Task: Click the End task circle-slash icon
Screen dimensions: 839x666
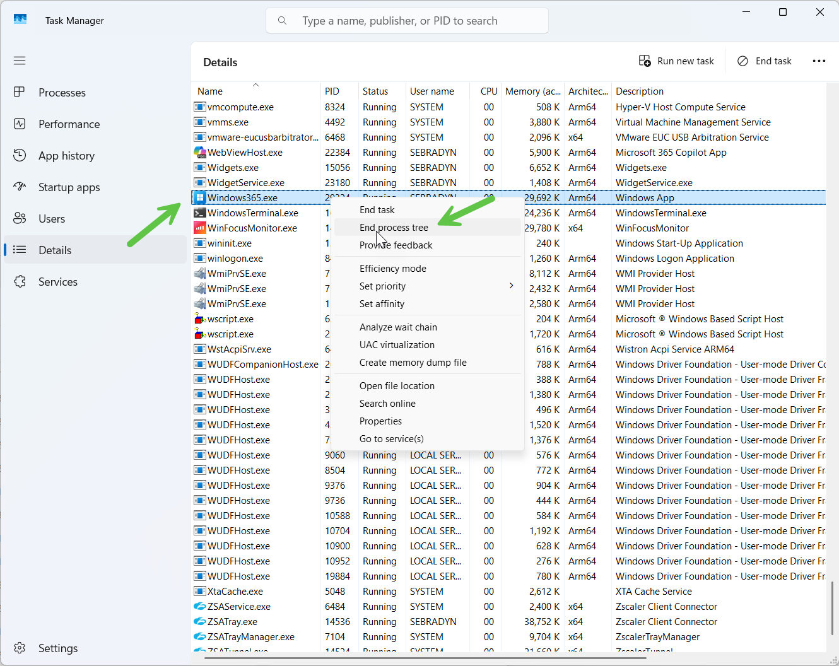Action: (743, 61)
